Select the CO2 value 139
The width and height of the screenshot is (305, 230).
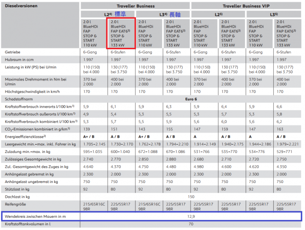pyautogui.click(x=86, y=129)
